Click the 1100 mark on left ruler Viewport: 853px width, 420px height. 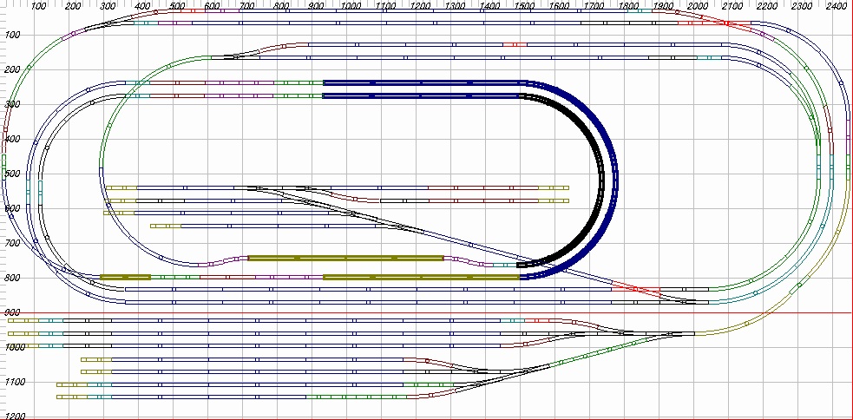coord(12,382)
